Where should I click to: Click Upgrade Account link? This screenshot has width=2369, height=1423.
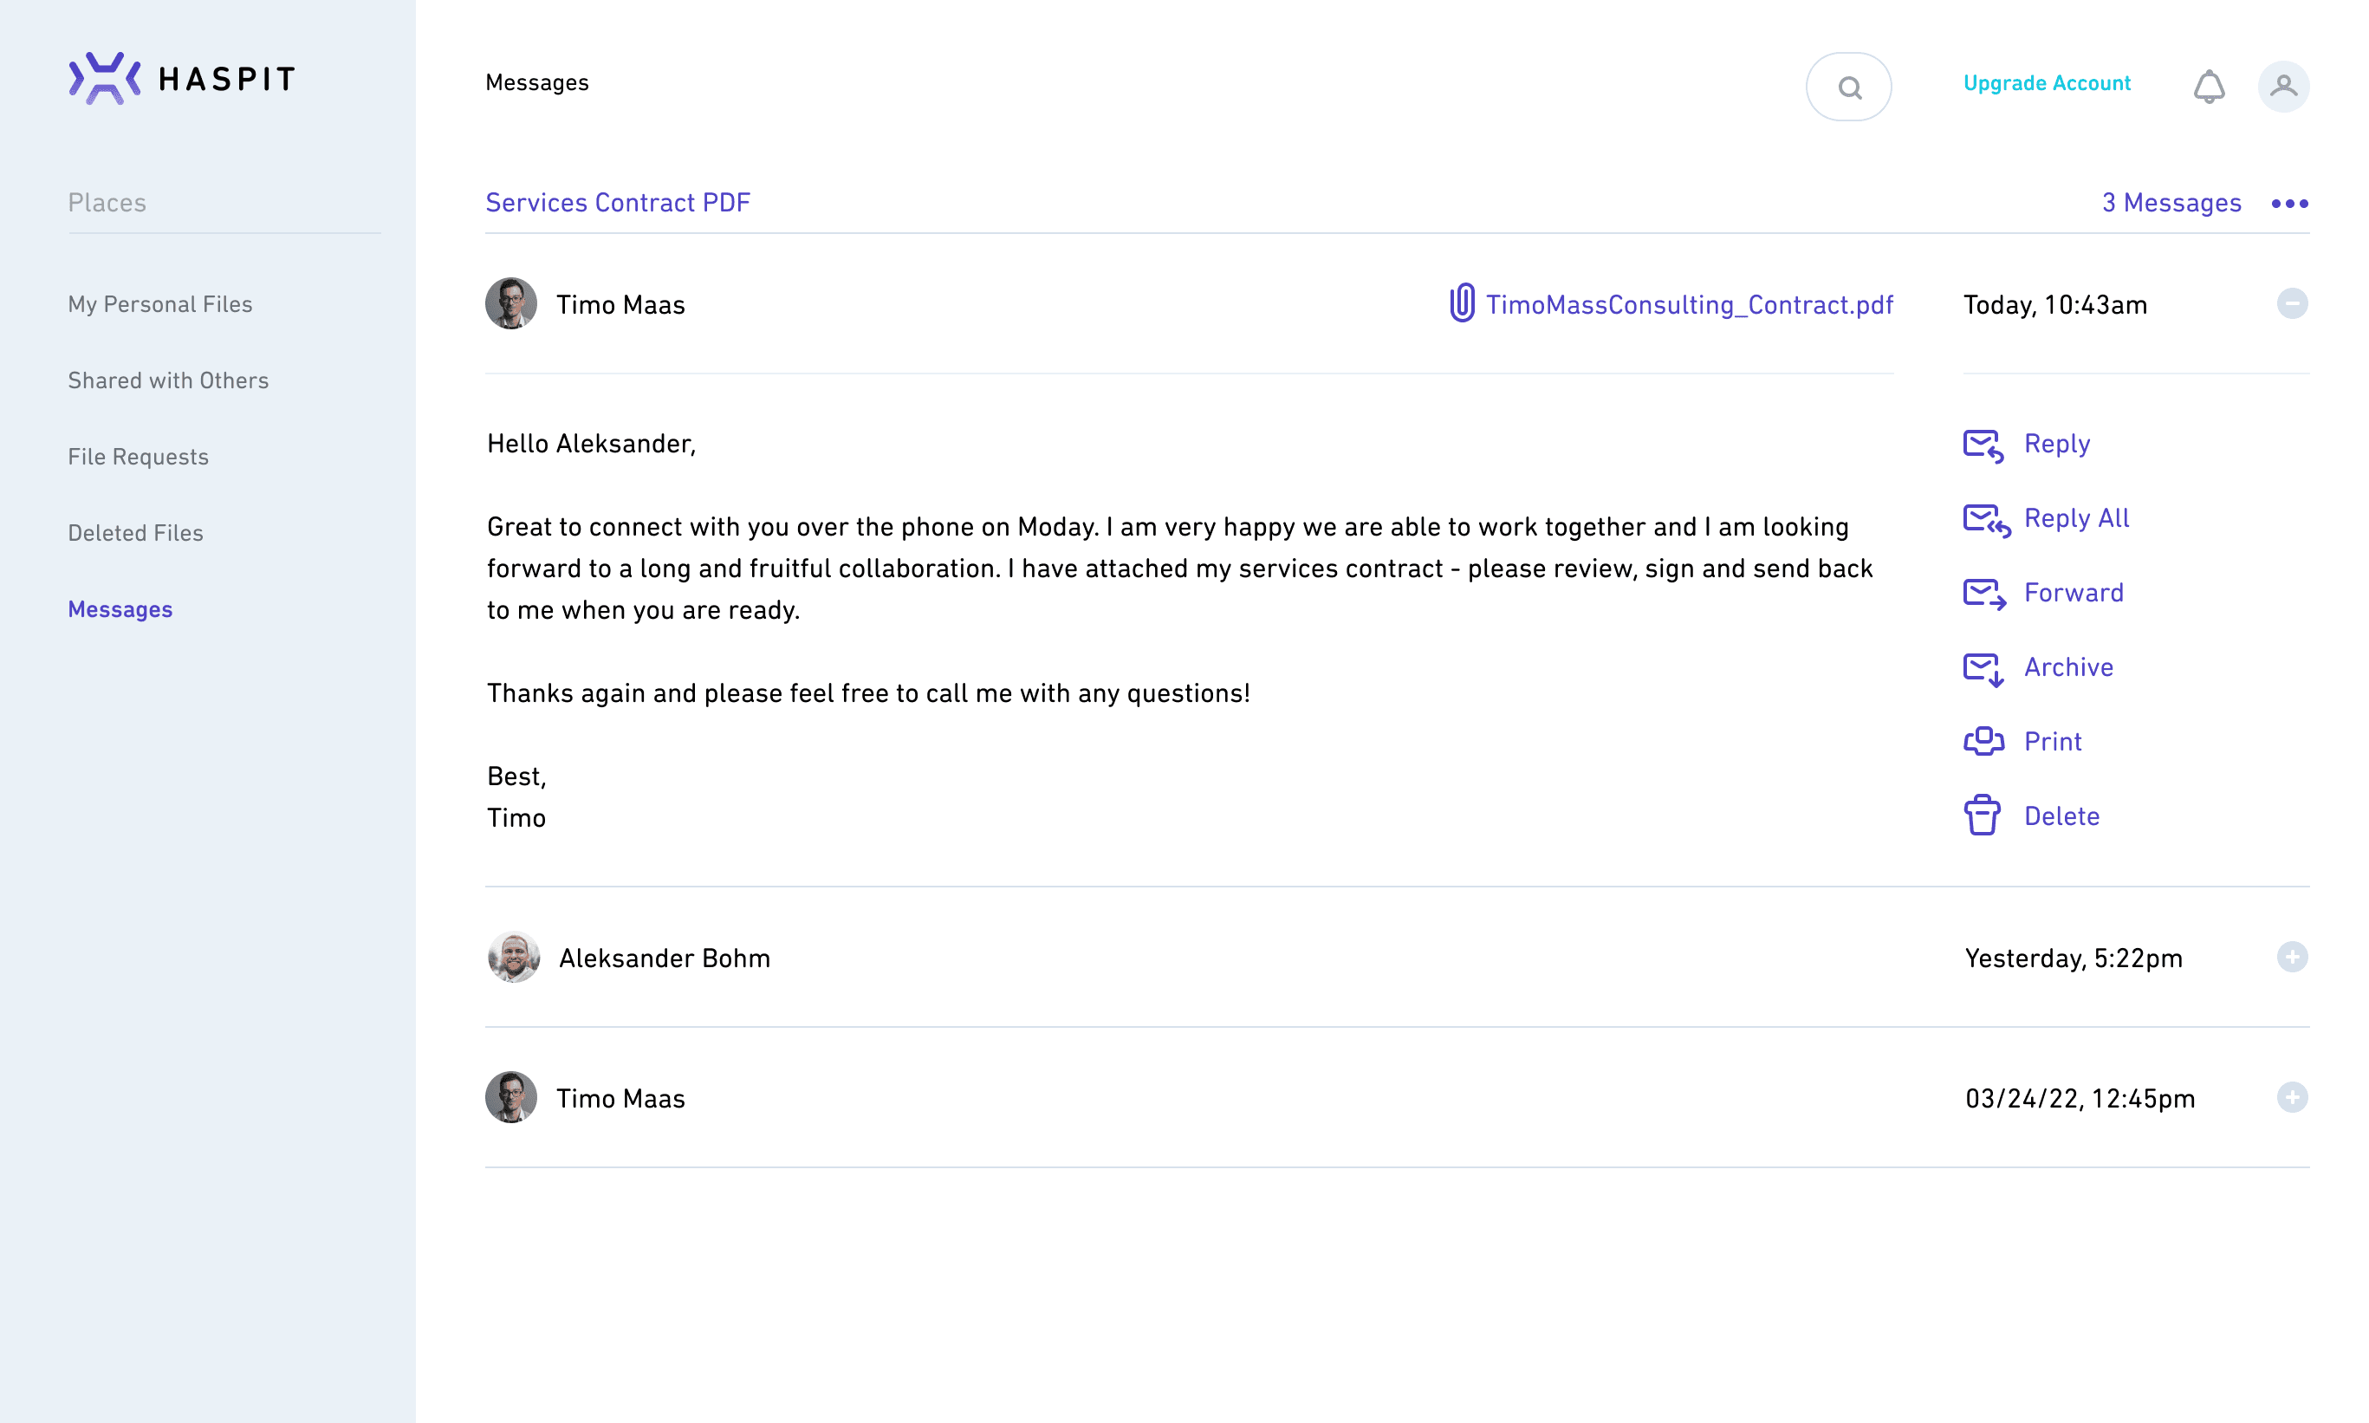[2046, 83]
